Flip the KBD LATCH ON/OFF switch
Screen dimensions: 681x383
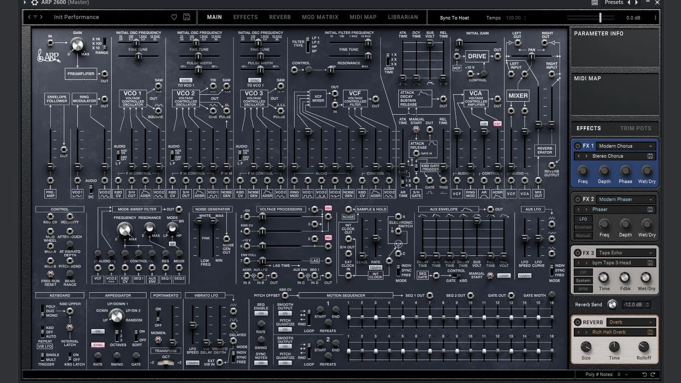(x=70, y=357)
